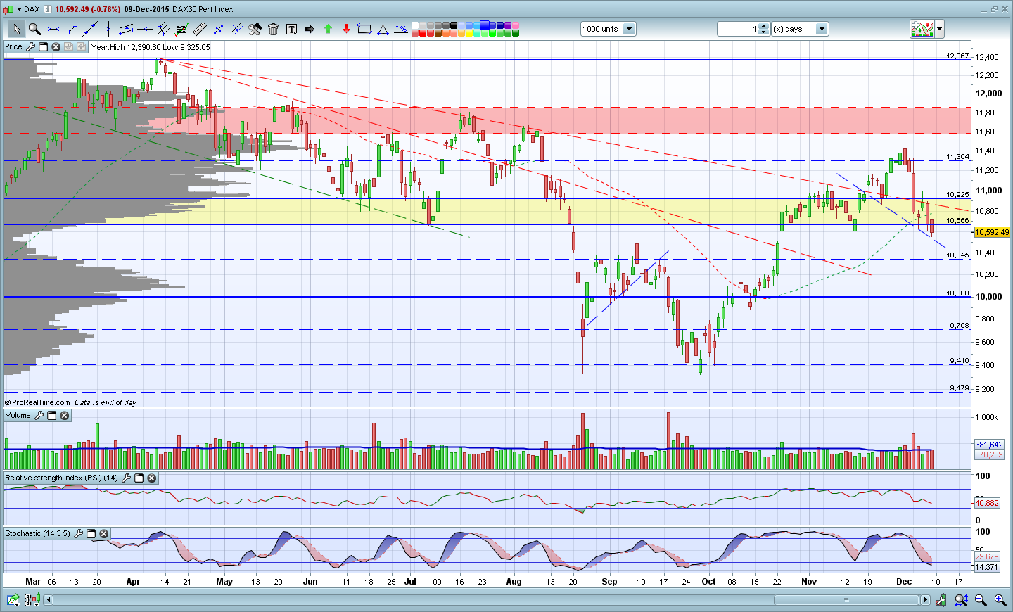Click the DAX info icon

coord(47,9)
